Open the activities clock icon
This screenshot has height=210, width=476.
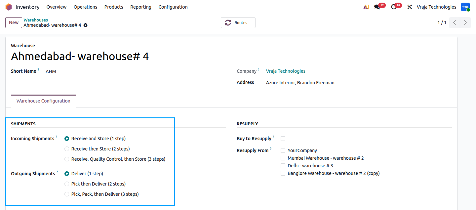(x=393, y=7)
